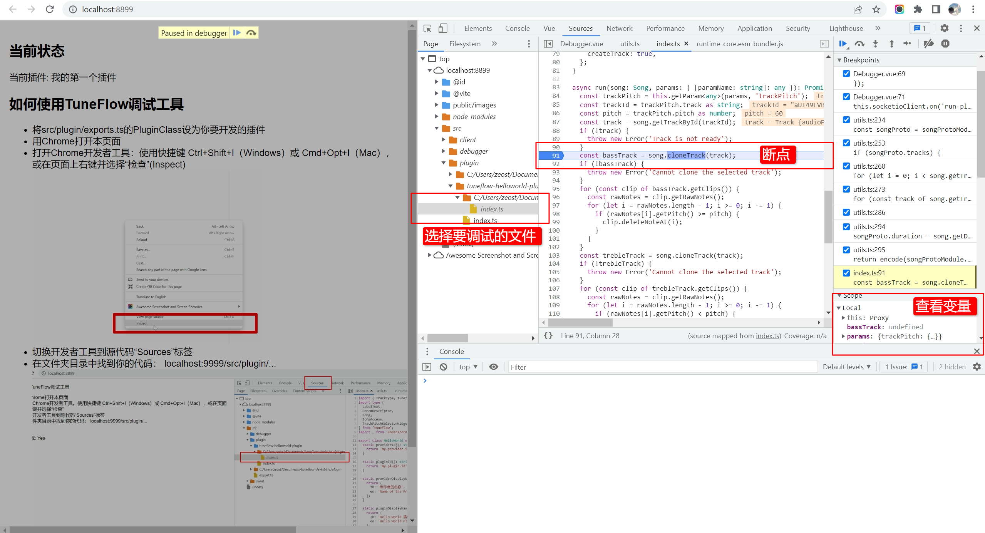This screenshot has height=533, width=985.
Task: Toggle pause on exceptions icon
Action: click(x=945, y=44)
